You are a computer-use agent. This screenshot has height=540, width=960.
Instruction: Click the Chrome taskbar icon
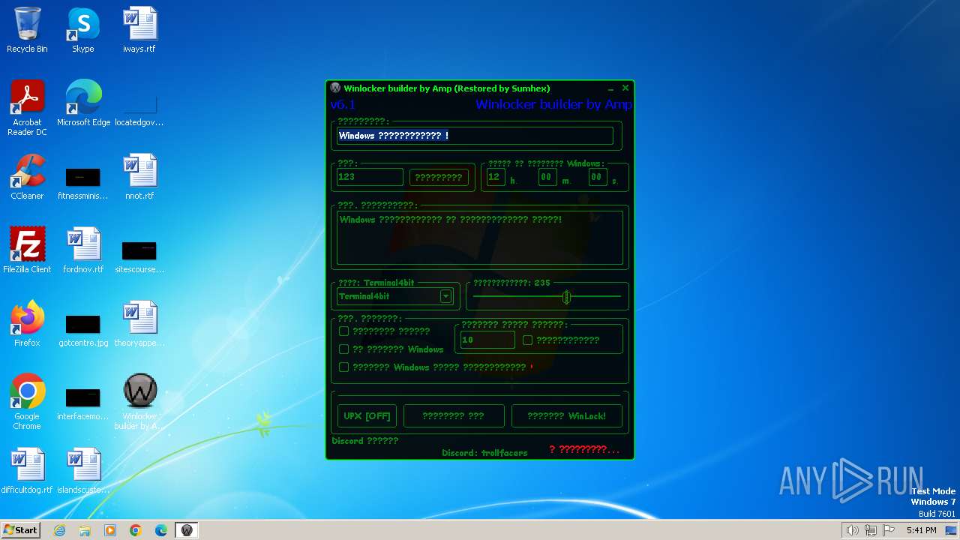click(x=136, y=530)
